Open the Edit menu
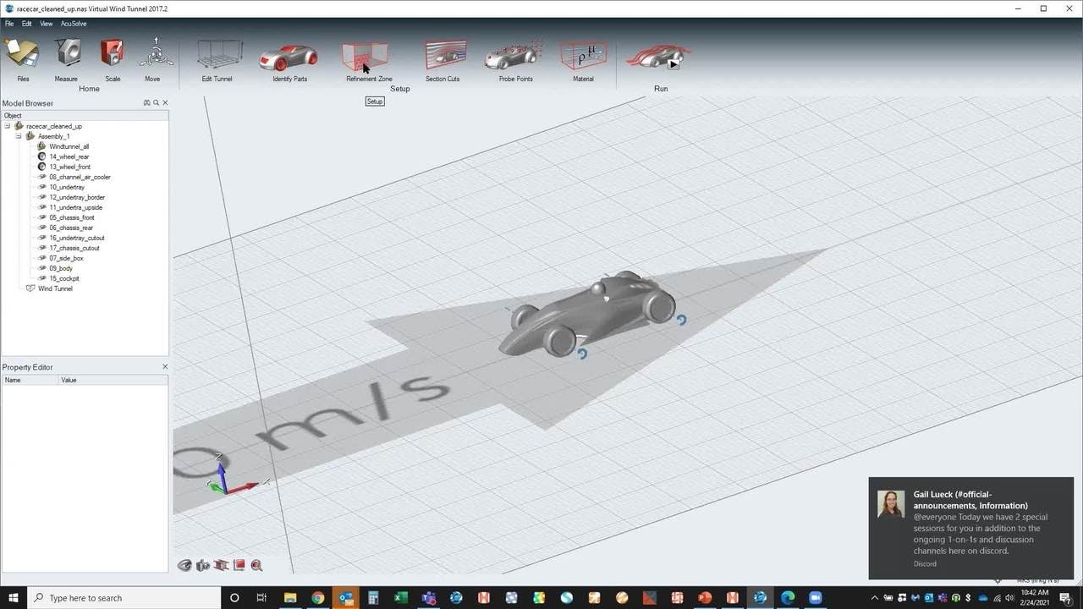 [x=27, y=24]
